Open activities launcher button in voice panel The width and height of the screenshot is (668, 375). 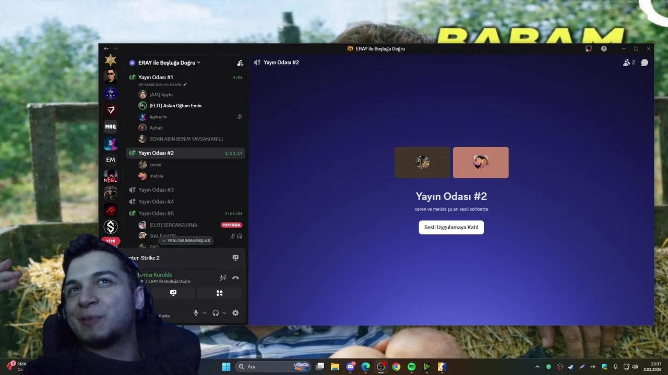click(219, 293)
